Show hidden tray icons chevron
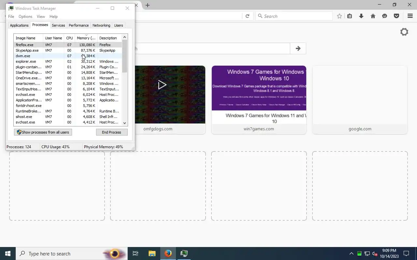 [x=351, y=253]
